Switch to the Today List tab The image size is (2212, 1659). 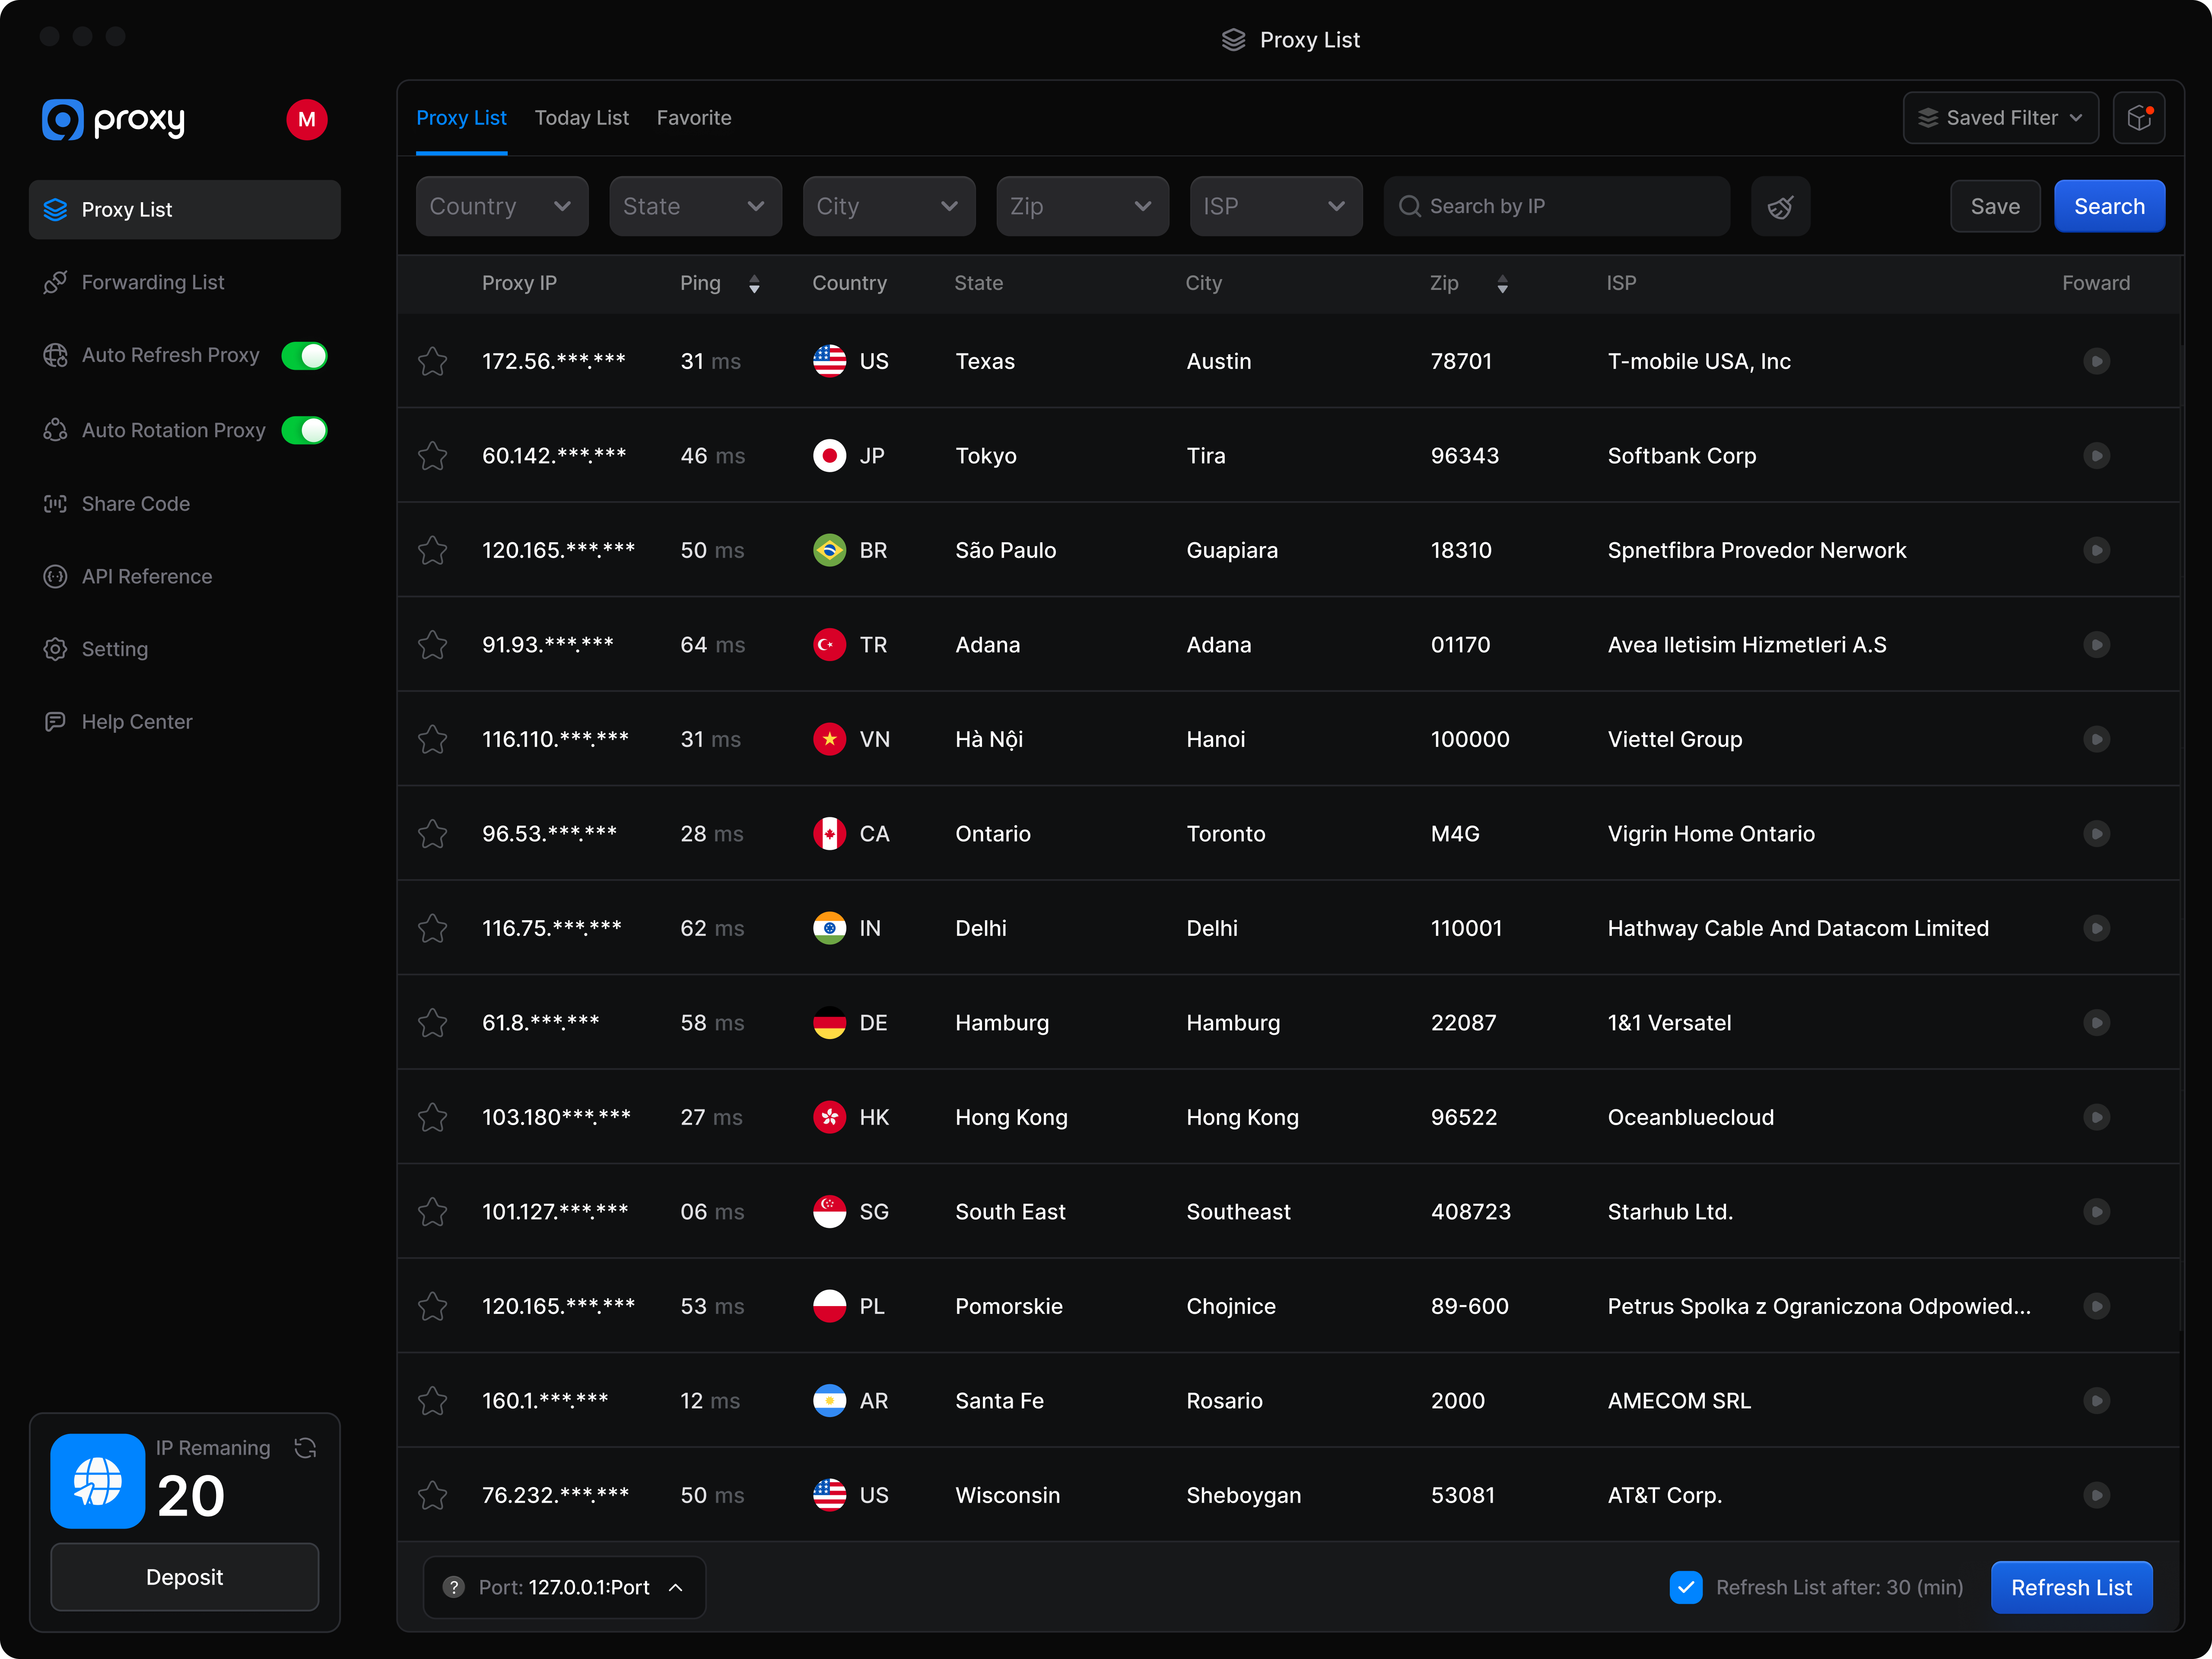click(x=582, y=117)
